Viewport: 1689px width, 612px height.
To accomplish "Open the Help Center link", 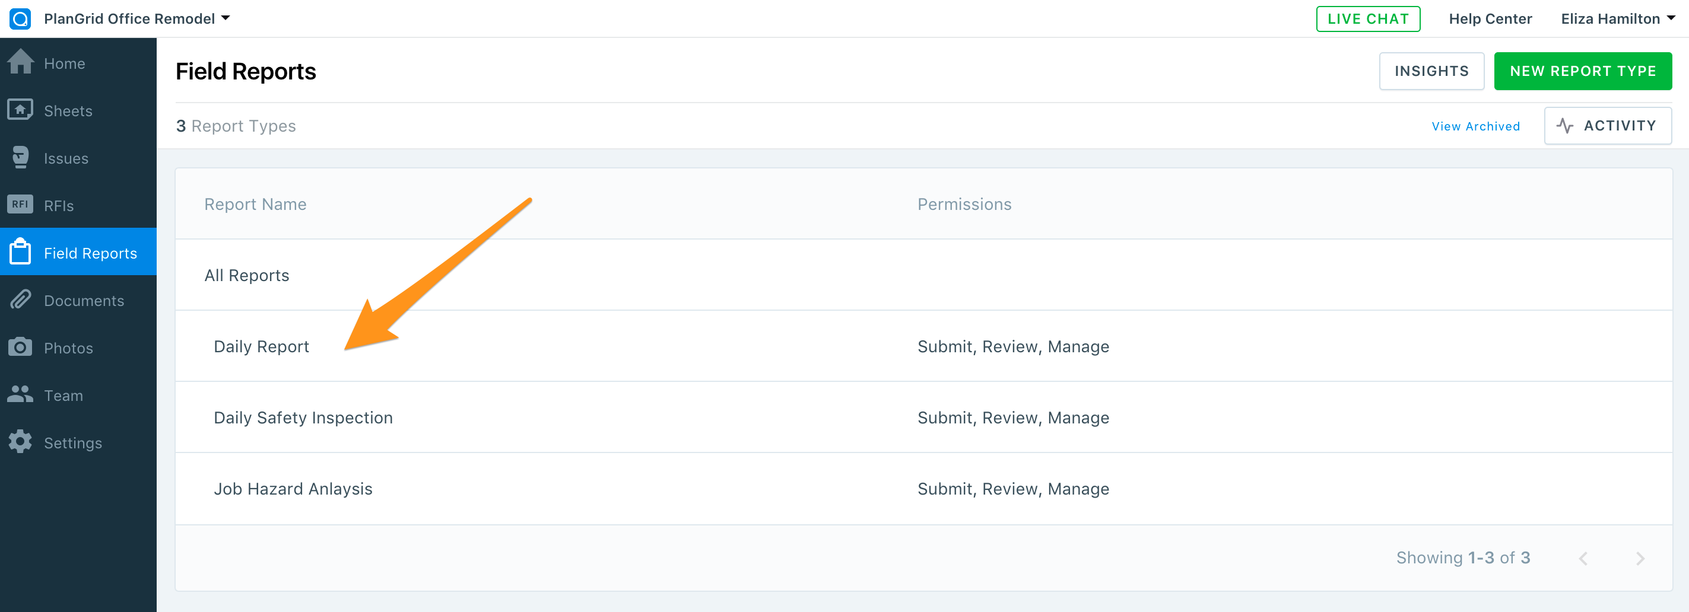I will tap(1490, 18).
